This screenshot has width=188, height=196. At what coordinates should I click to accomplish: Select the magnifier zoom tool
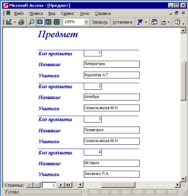coord(31,22)
